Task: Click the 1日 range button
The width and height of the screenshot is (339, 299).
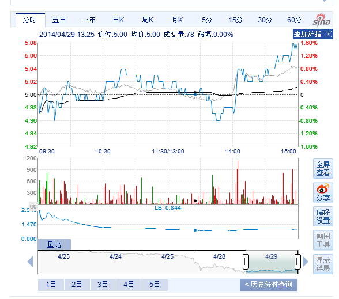Action: [51, 285]
